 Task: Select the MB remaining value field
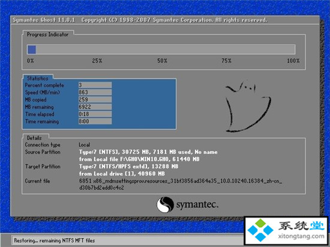(95, 106)
